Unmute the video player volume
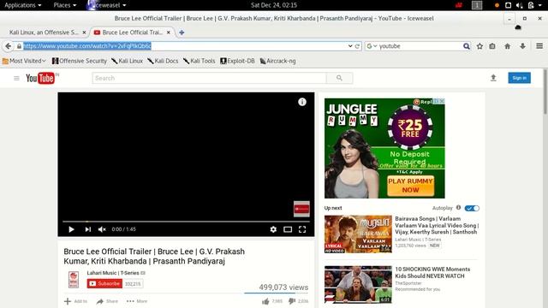548x308 pixels. coord(102,229)
